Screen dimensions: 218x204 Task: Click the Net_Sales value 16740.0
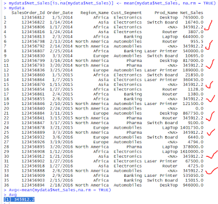[x=194, y=22]
